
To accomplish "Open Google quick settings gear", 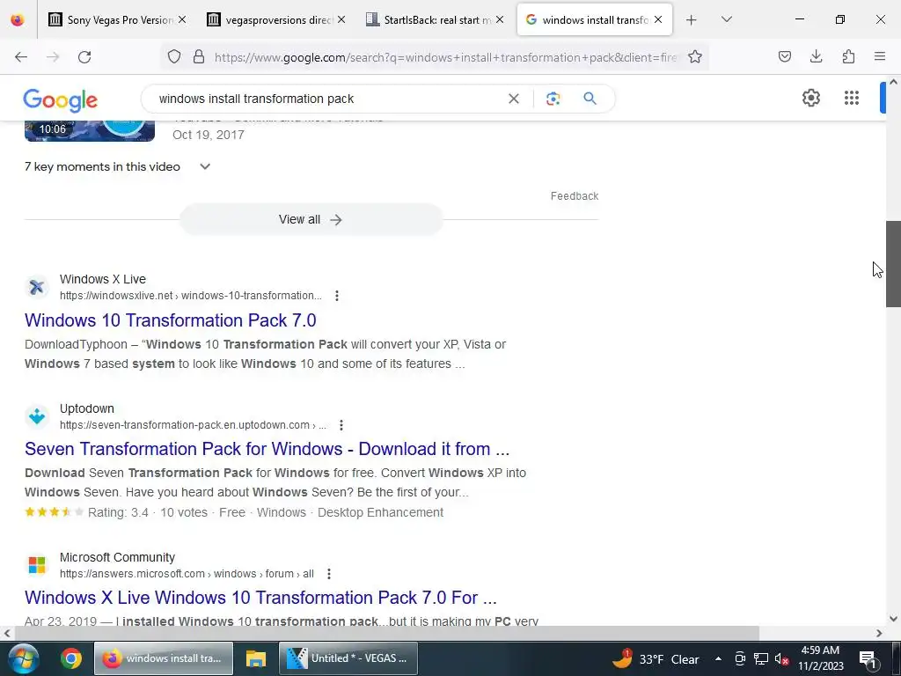I will [810, 98].
